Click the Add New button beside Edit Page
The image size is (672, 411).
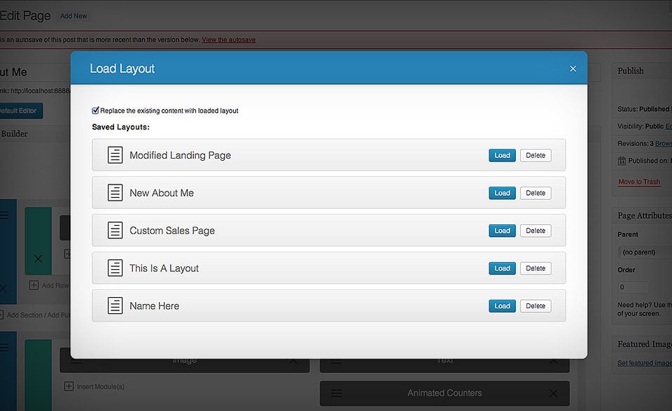pos(73,16)
